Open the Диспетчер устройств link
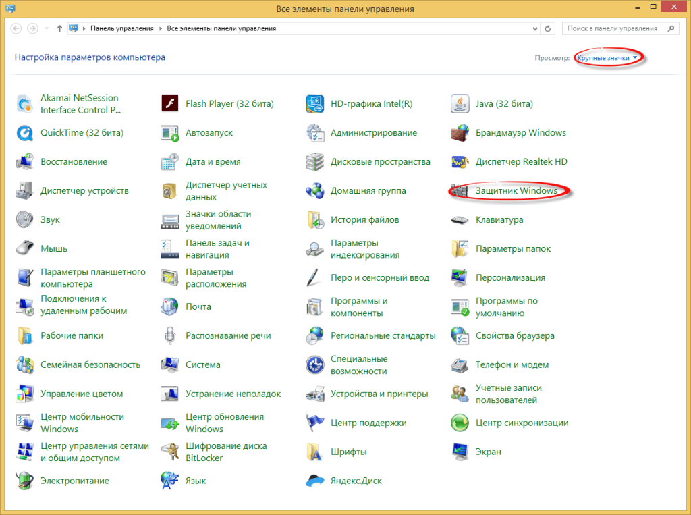Viewport: 691px width, 515px height. 84,191
